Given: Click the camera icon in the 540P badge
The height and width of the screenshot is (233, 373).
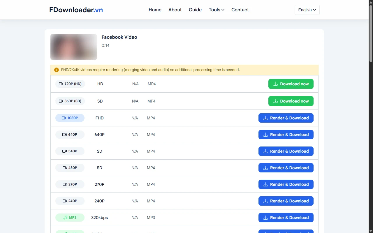Looking at the screenshot, I should [65, 151].
